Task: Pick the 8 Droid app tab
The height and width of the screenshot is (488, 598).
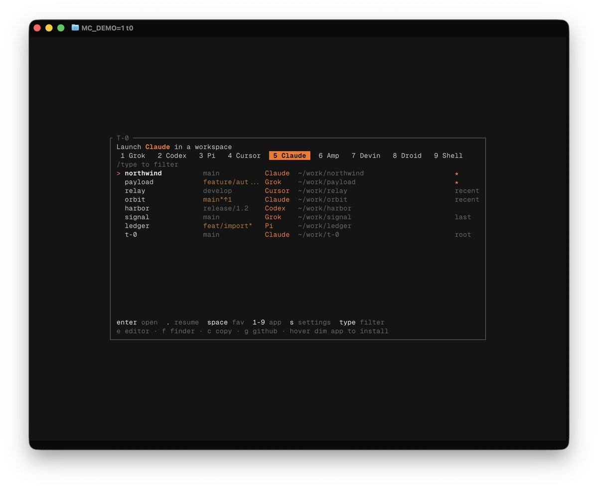Action: pyautogui.click(x=407, y=156)
